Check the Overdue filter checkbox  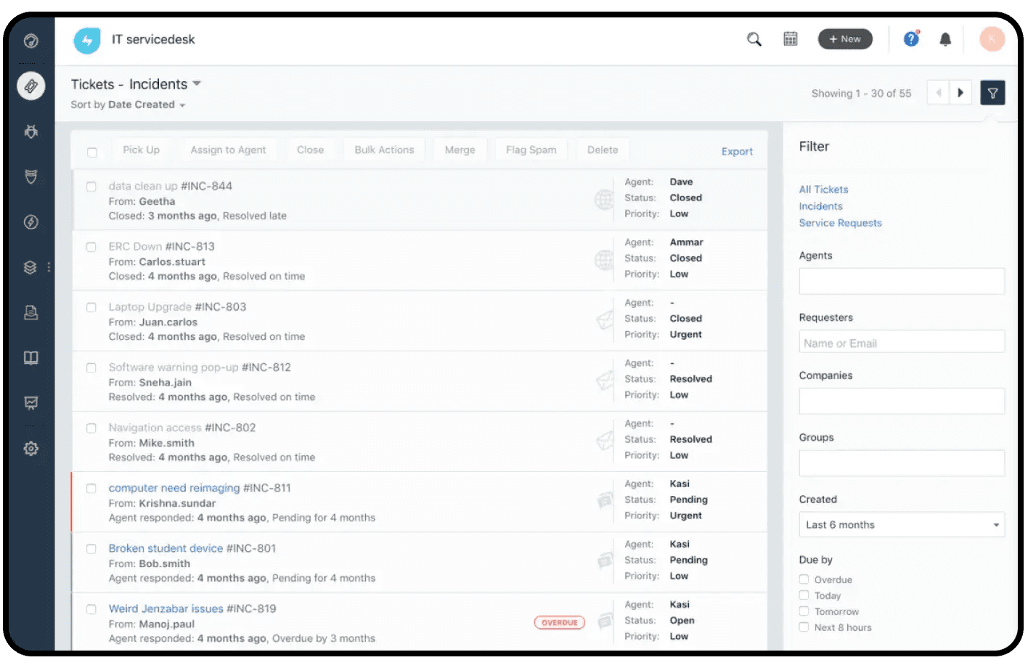tap(804, 579)
